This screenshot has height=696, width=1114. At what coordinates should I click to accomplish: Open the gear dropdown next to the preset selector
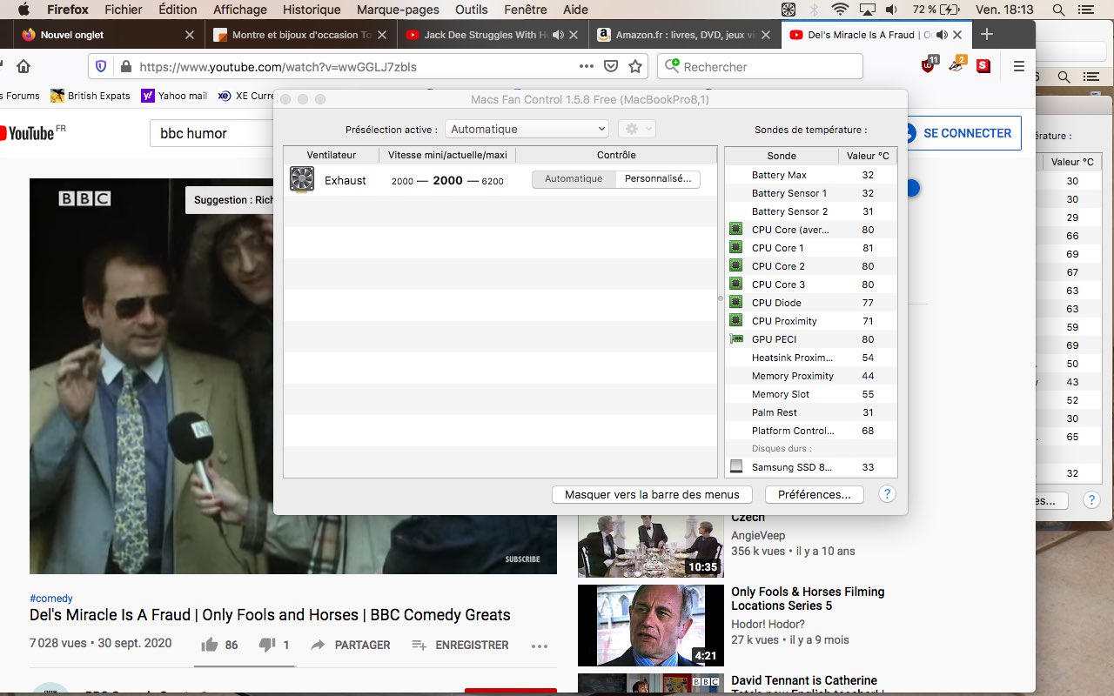[x=636, y=129]
